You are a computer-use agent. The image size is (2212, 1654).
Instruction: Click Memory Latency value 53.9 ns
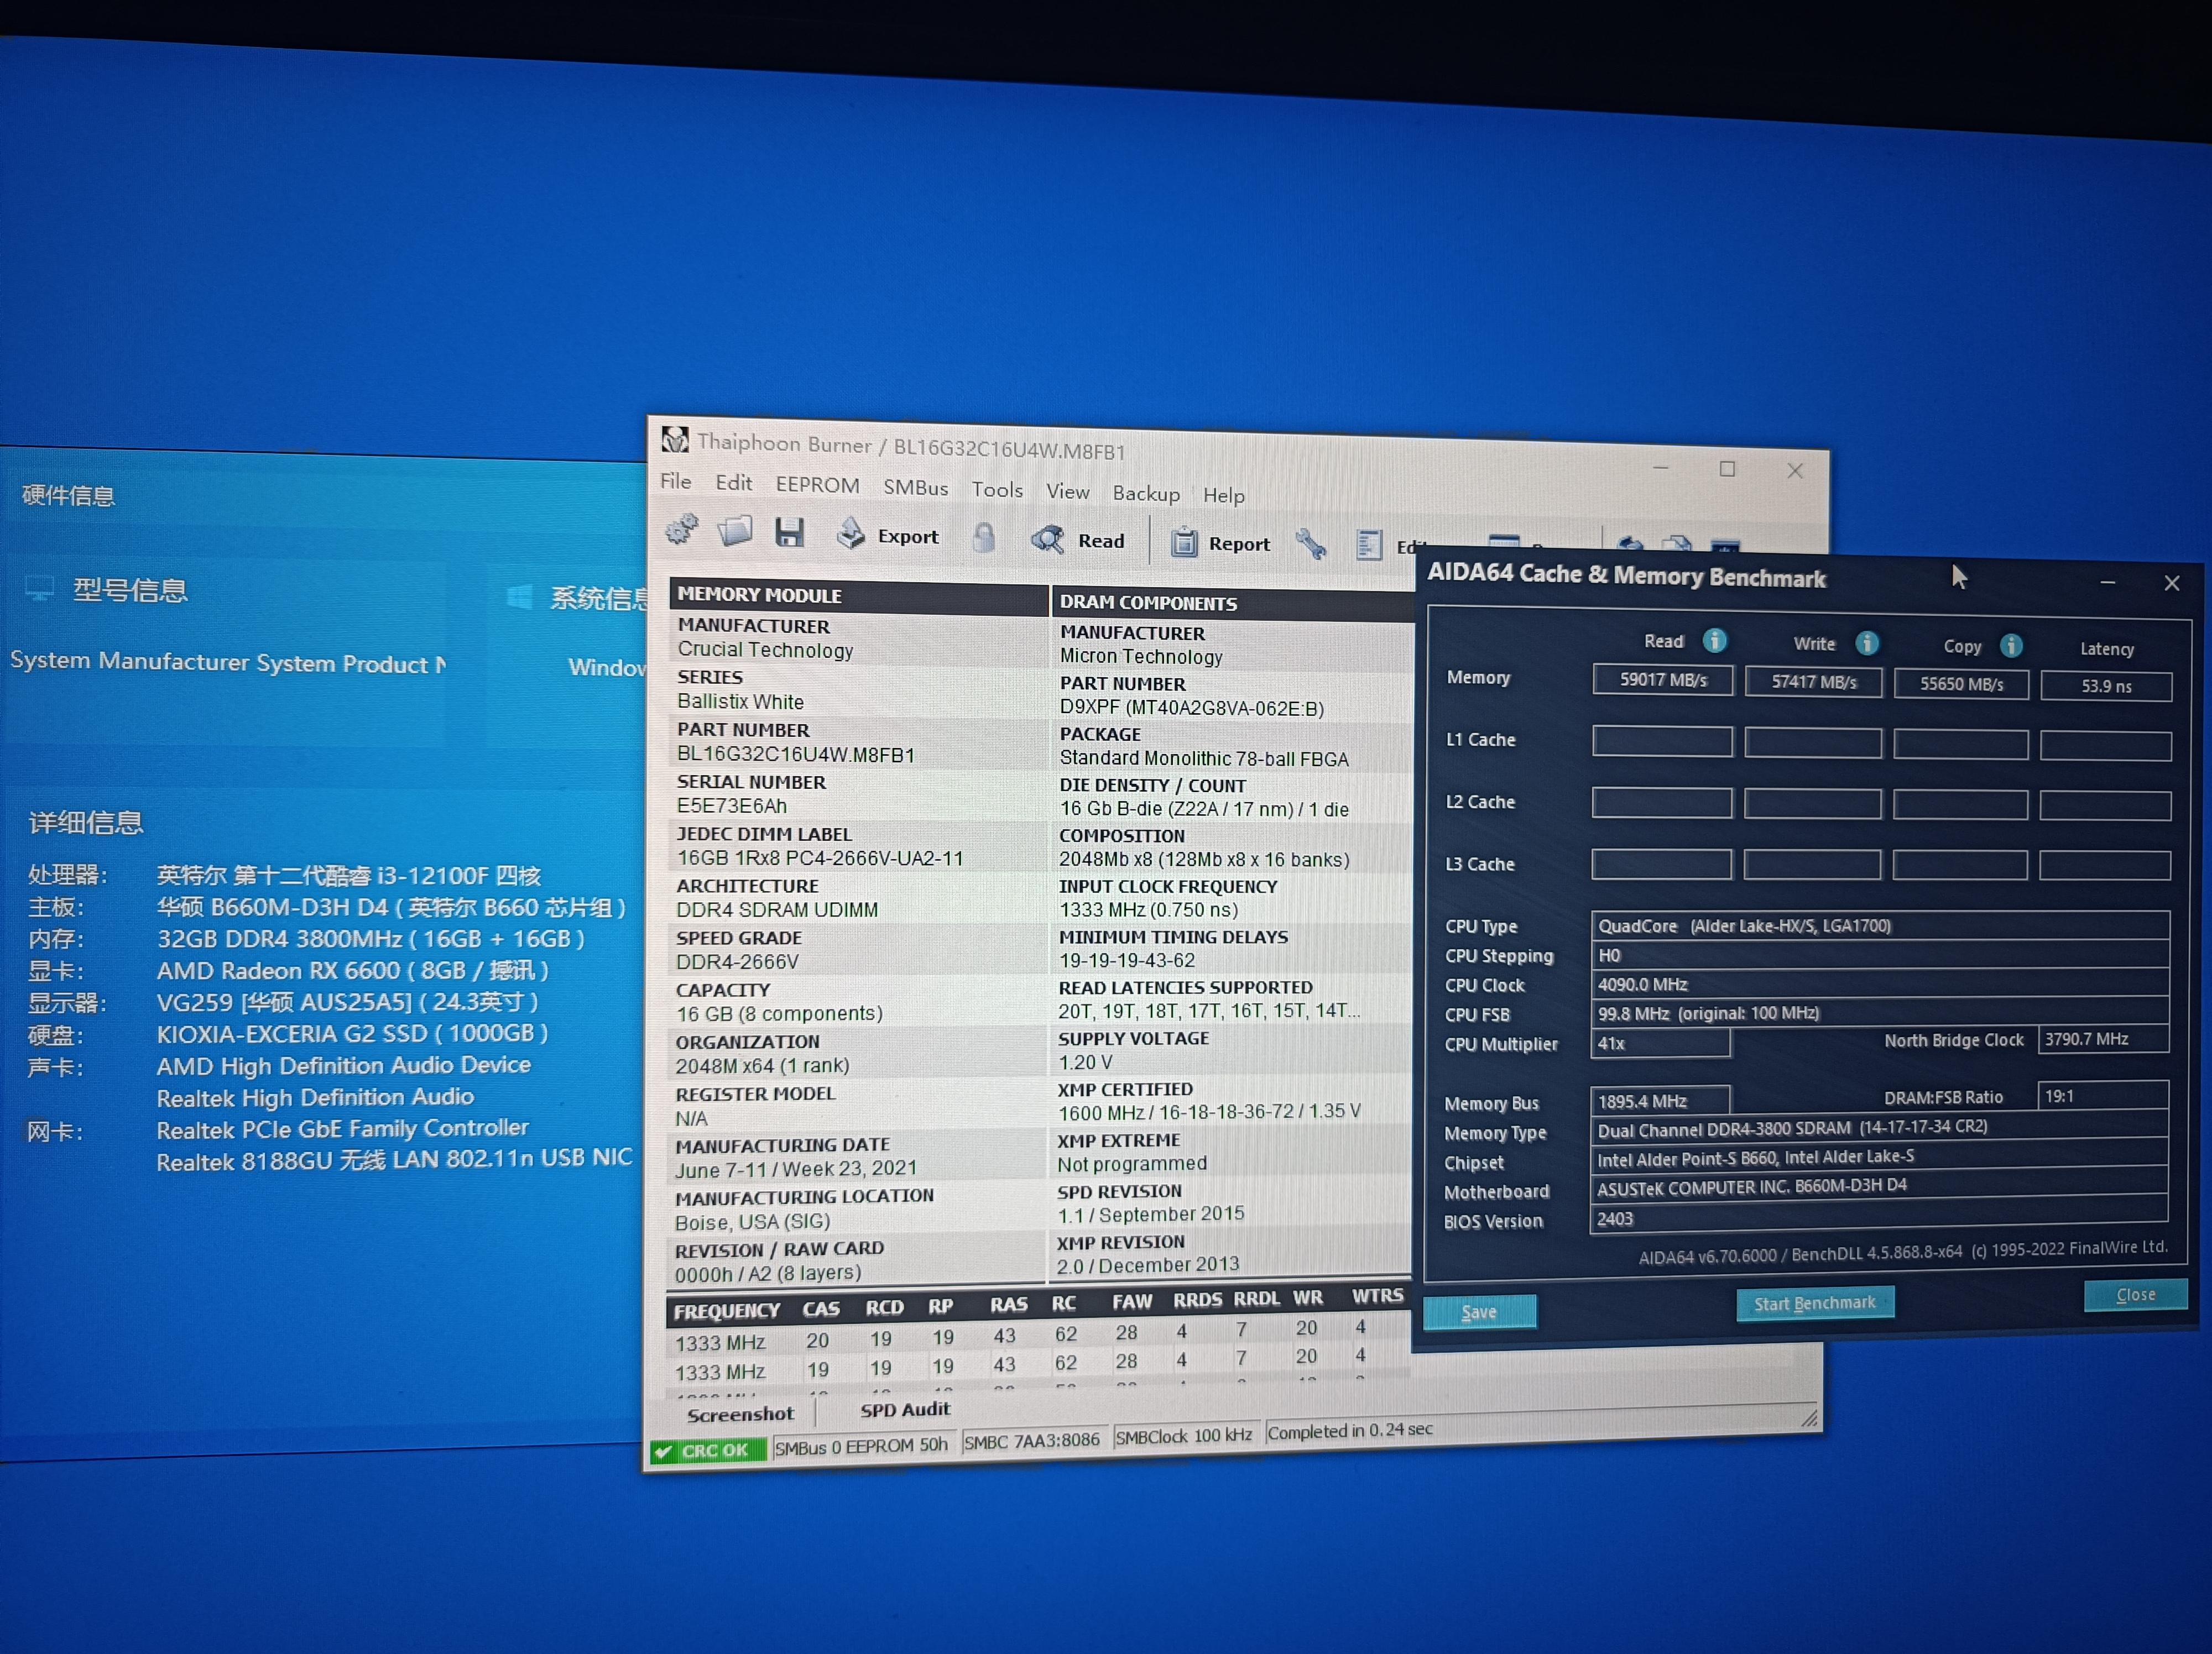click(x=2106, y=685)
